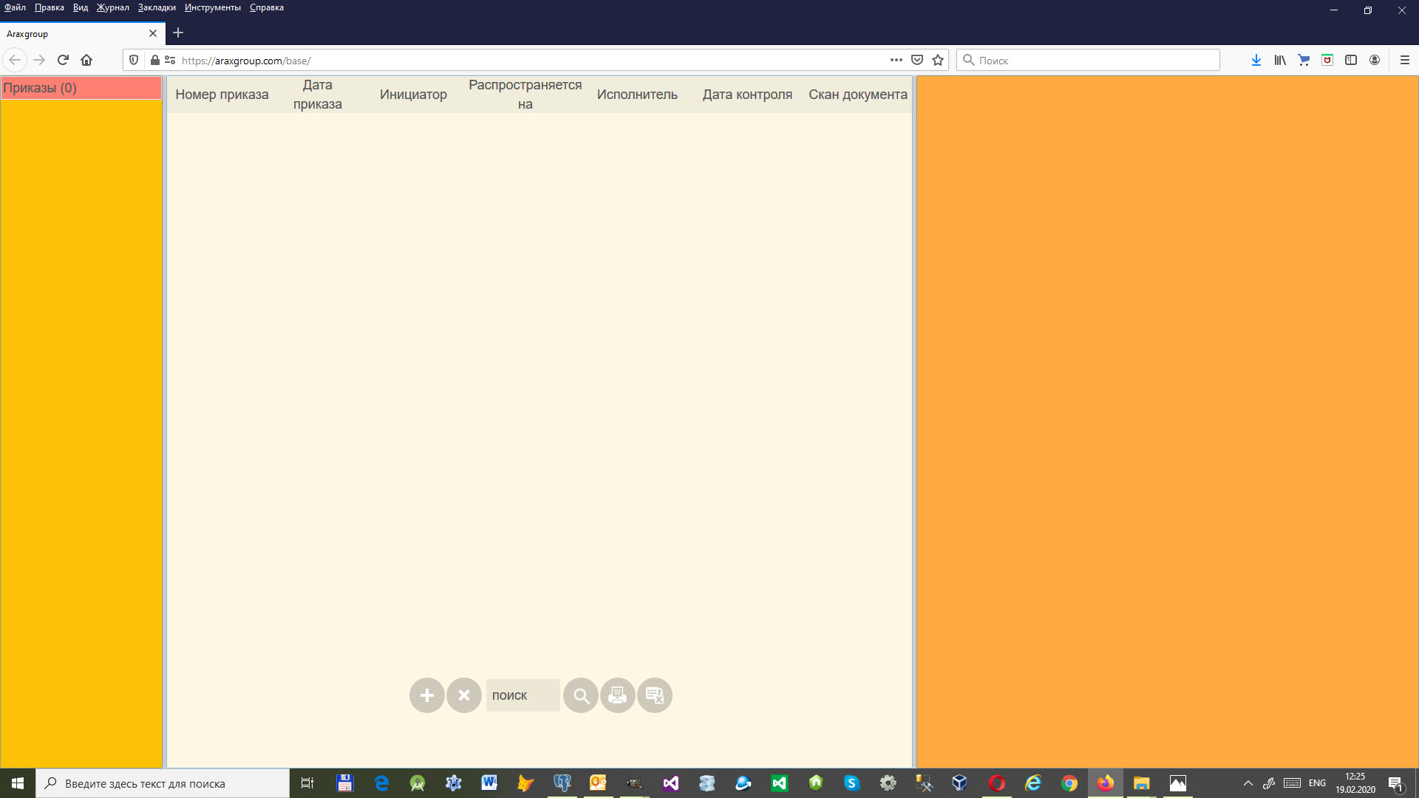The height and width of the screenshot is (798, 1419).
Task: Open Skype from the taskbar
Action: coord(851,783)
